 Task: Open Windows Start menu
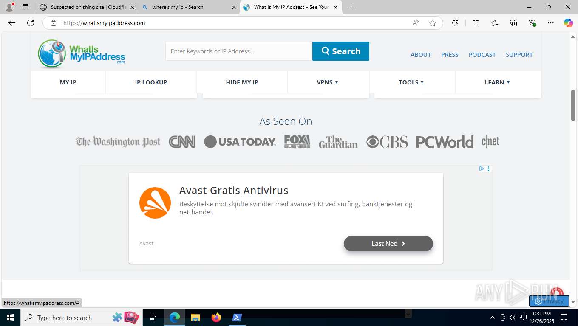[10, 318]
